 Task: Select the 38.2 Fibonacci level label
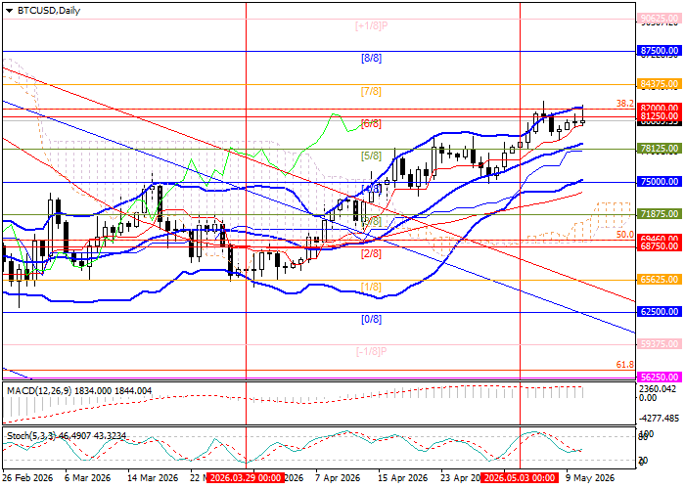click(x=625, y=104)
